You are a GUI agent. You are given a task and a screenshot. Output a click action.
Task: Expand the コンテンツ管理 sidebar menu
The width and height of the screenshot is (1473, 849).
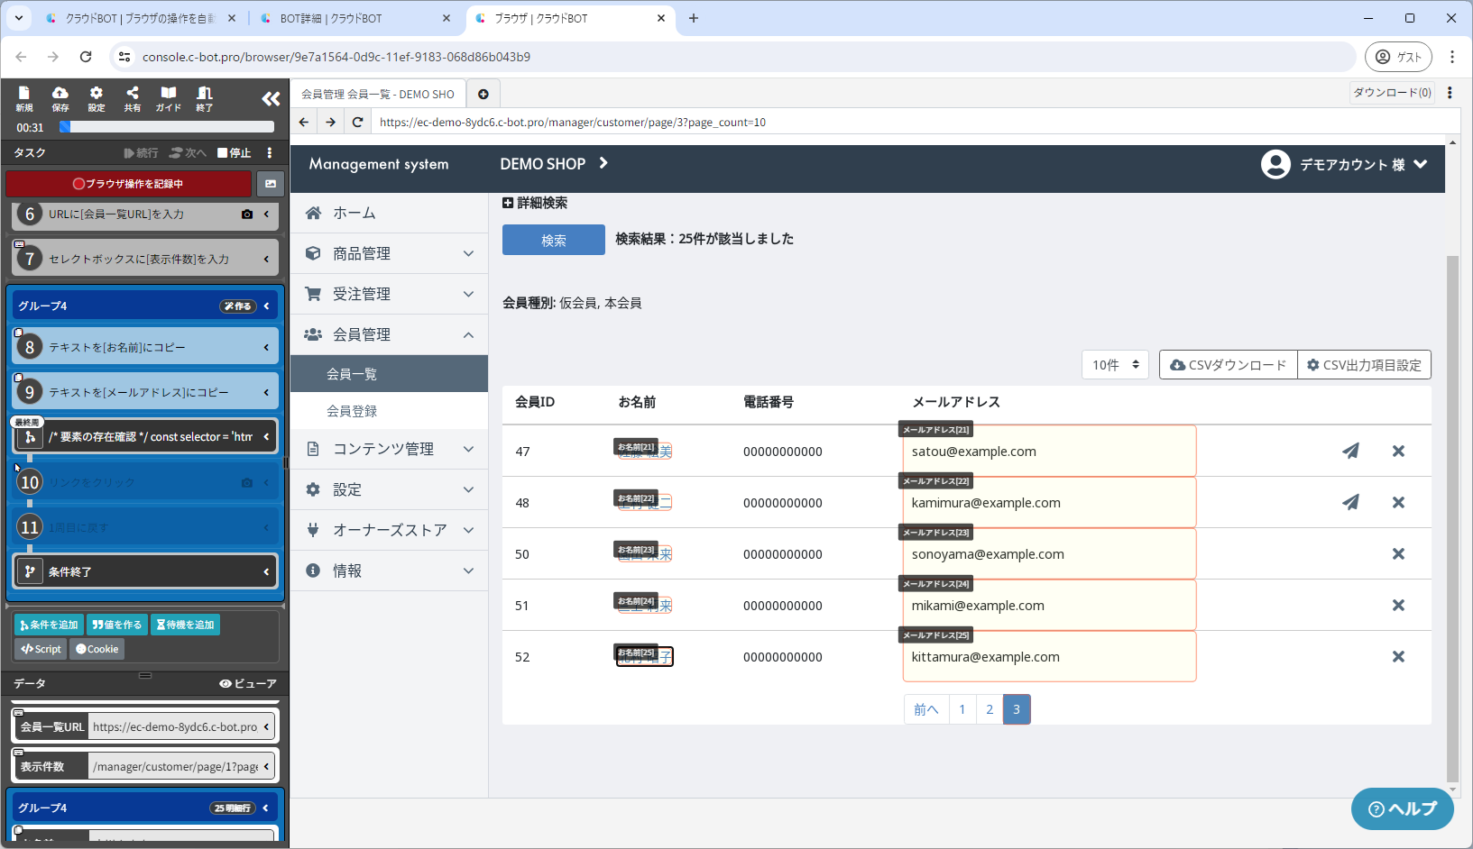tap(390, 449)
